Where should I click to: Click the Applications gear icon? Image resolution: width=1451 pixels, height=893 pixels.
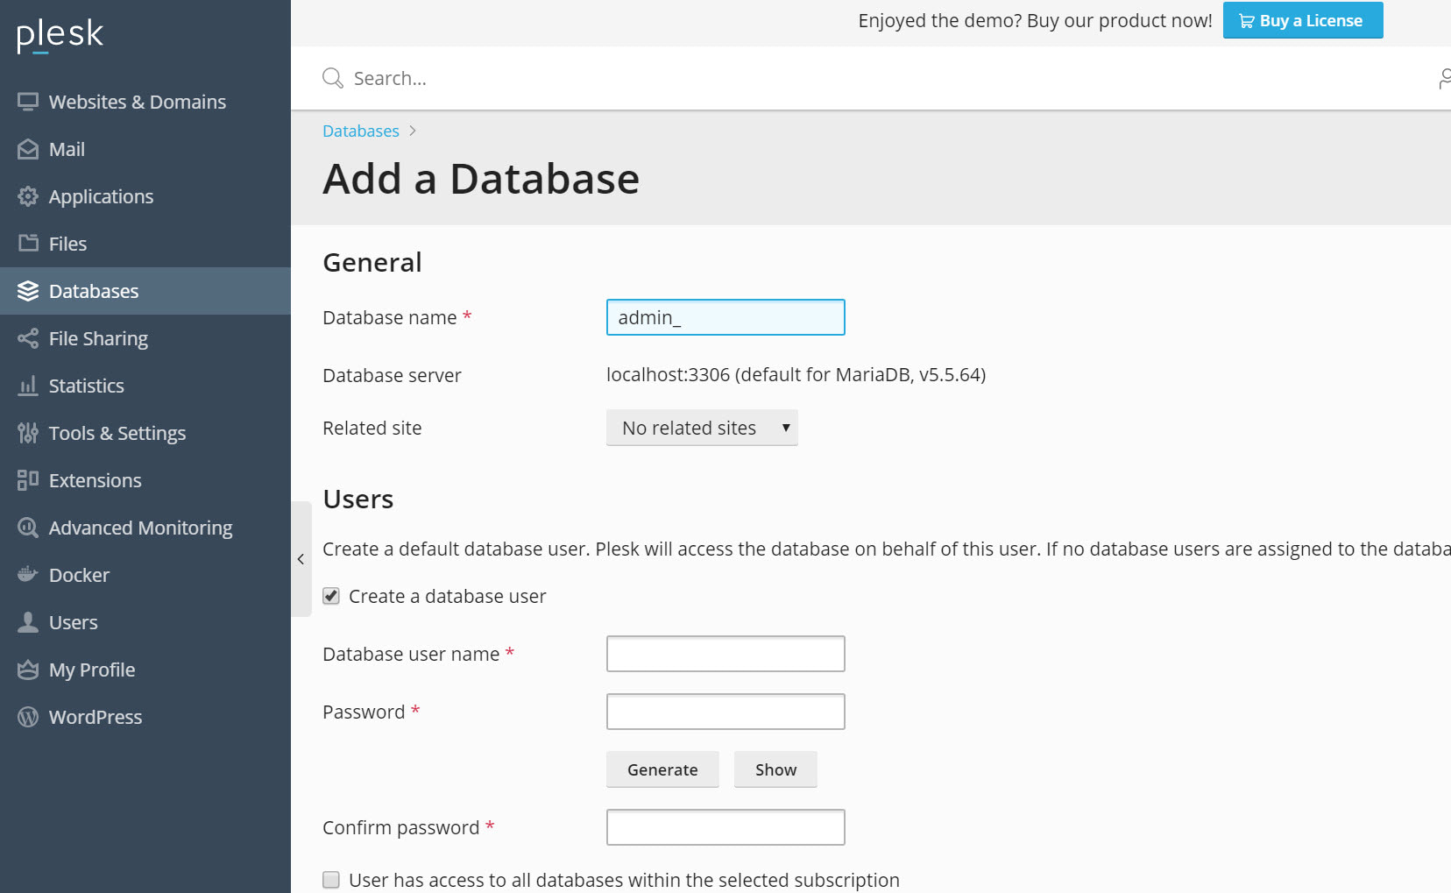coord(27,196)
